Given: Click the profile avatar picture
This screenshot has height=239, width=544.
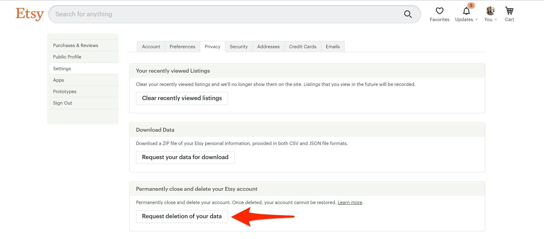Looking at the screenshot, I should coord(490,11).
